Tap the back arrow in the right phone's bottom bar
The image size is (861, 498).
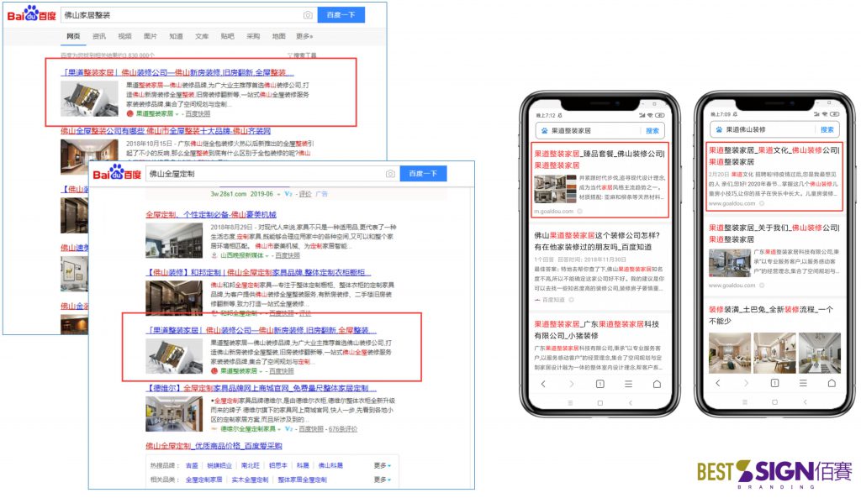coord(718,383)
